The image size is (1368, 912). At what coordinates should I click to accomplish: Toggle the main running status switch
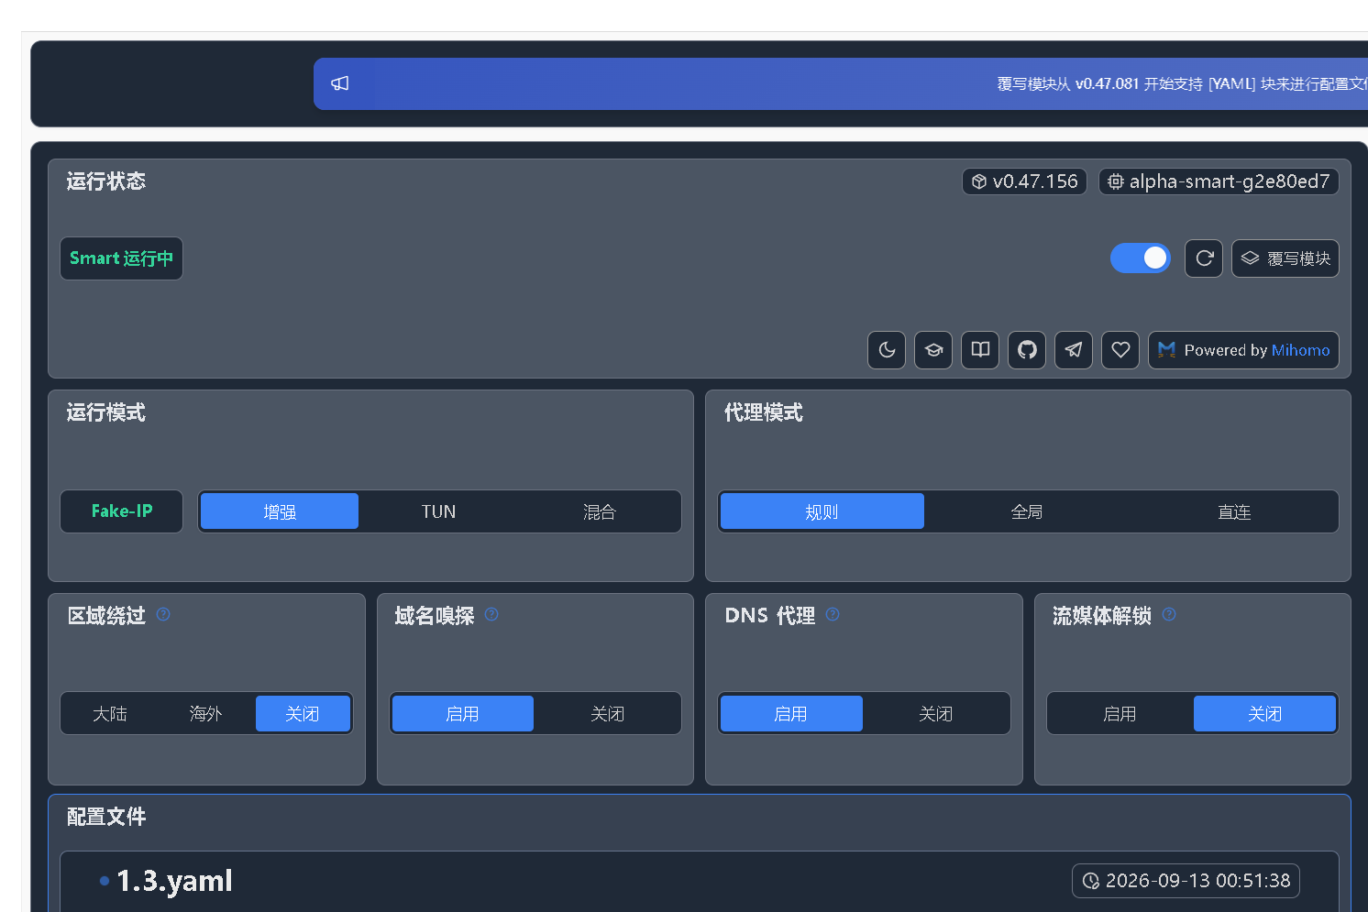(1141, 258)
